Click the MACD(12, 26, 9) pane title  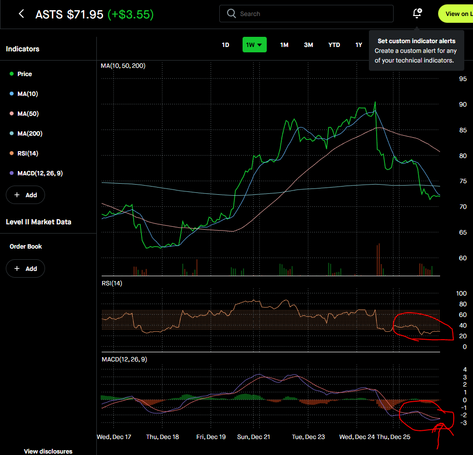coord(124,359)
